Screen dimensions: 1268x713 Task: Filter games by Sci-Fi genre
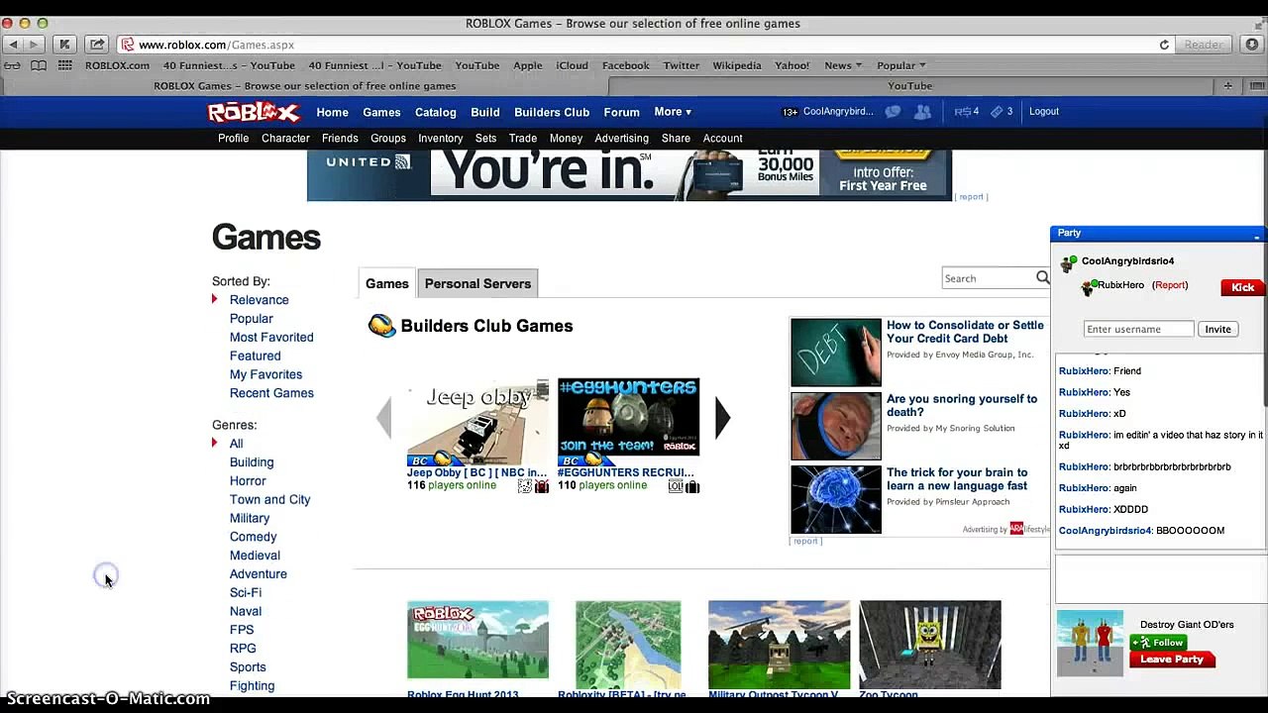pyautogui.click(x=246, y=592)
